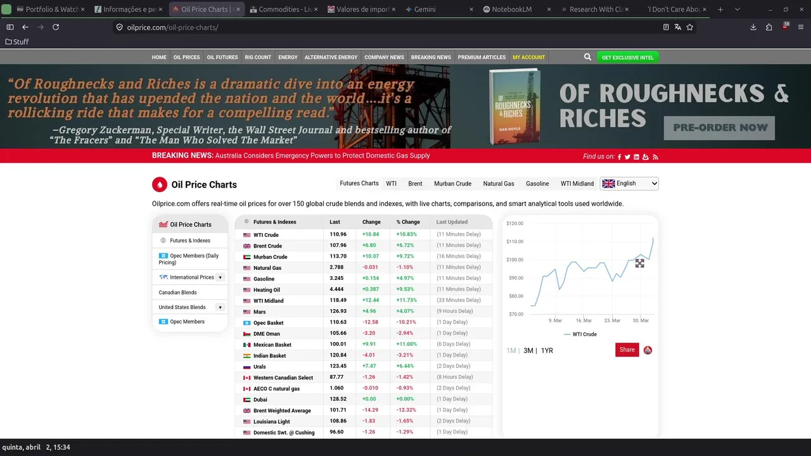Click browser back arrow
Image resolution: width=811 pixels, height=456 pixels.
tap(25, 27)
